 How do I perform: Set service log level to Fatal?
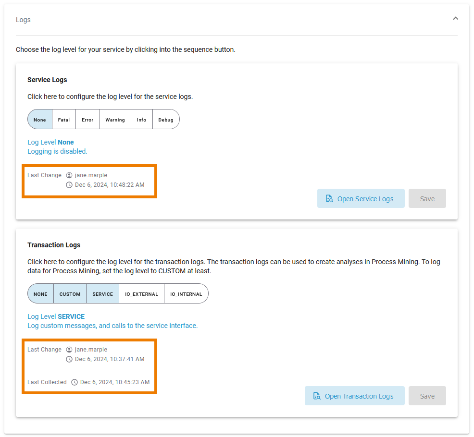click(64, 120)
